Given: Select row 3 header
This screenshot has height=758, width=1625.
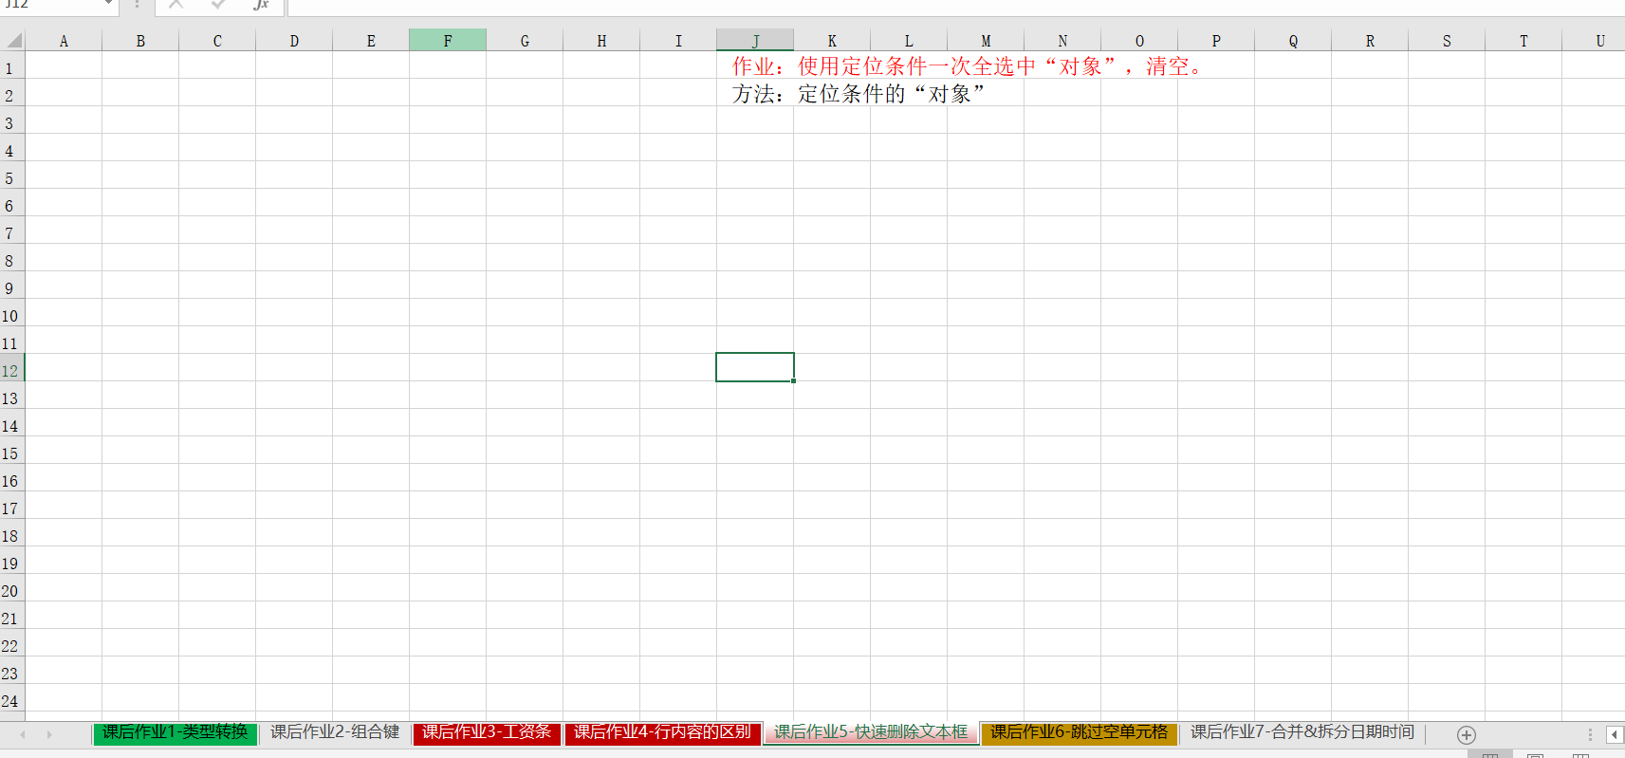Looking at the screenshot, I should [x=12, y=120].
